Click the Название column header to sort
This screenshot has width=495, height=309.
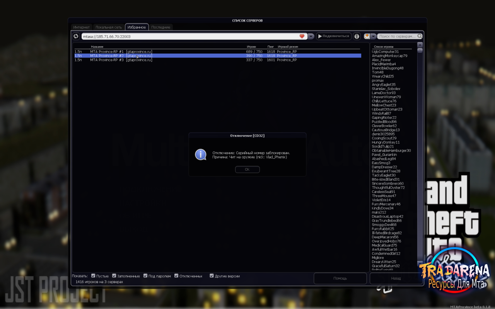(x=97, y=47)
